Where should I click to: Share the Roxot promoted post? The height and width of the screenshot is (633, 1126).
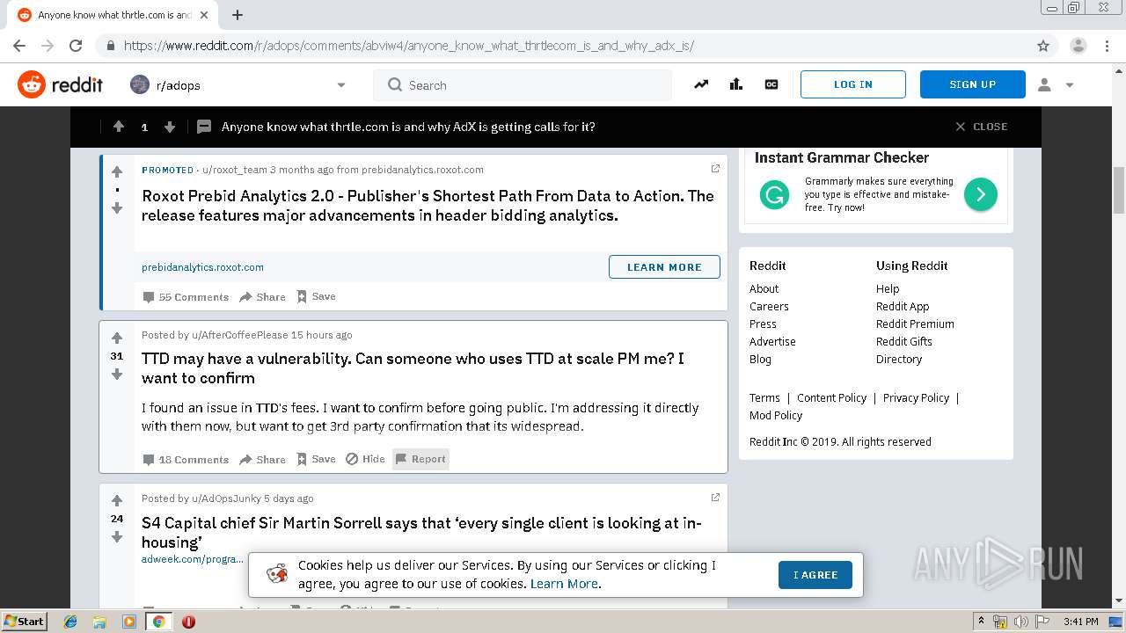[x=263, y=297]
